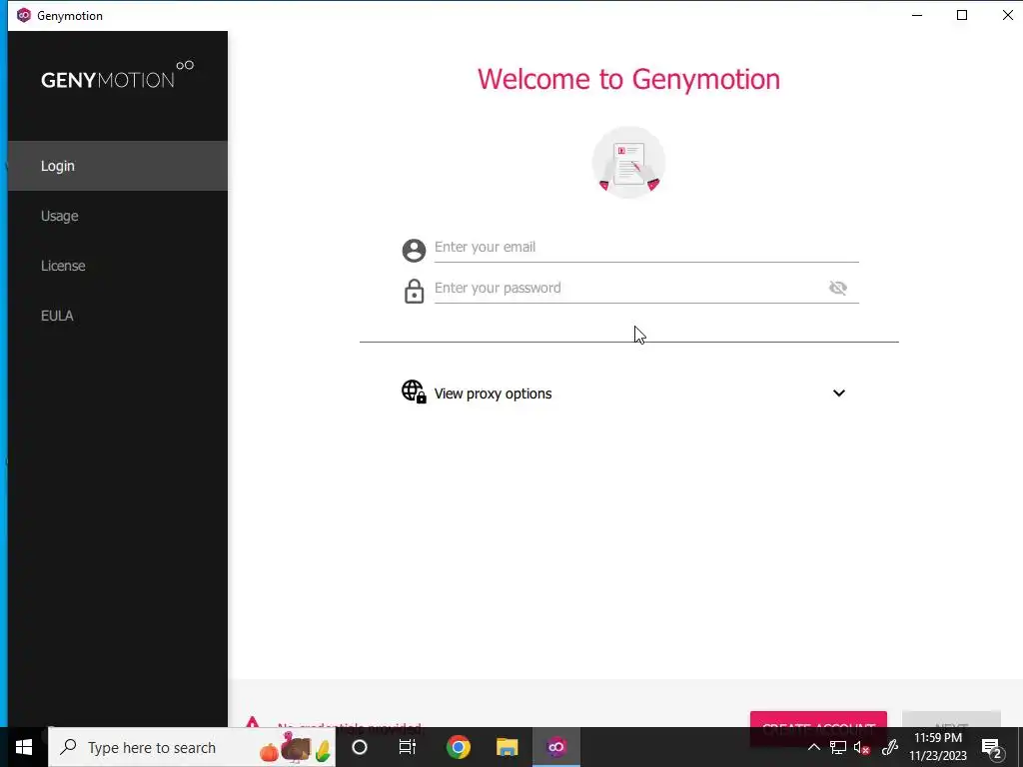The image size is (1023, 767).
Task: Click the user account icon beside email
Action: click(414, 251)
